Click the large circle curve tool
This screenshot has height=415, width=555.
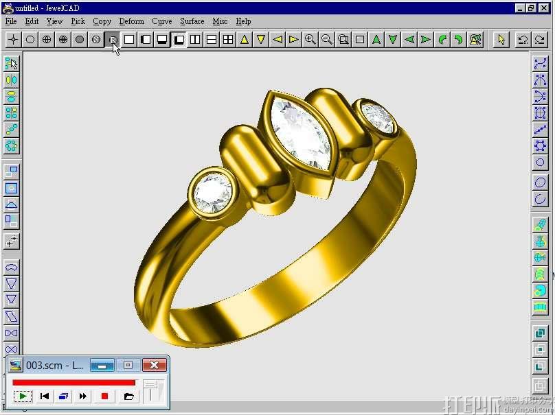540,182
